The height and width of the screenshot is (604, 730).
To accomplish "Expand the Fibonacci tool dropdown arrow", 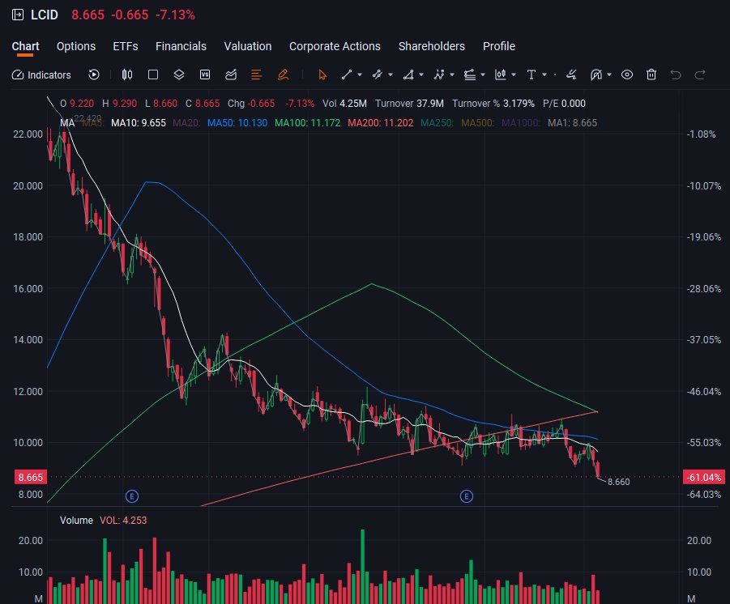I will (x=483, y=74).
